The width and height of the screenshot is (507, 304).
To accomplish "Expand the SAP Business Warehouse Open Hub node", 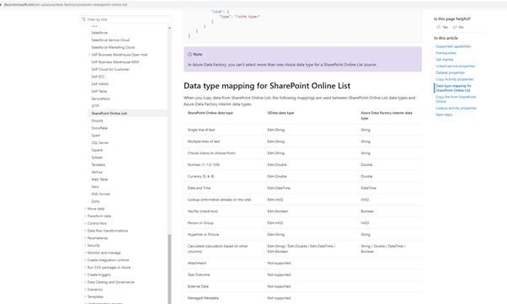I will pos(89,55).
